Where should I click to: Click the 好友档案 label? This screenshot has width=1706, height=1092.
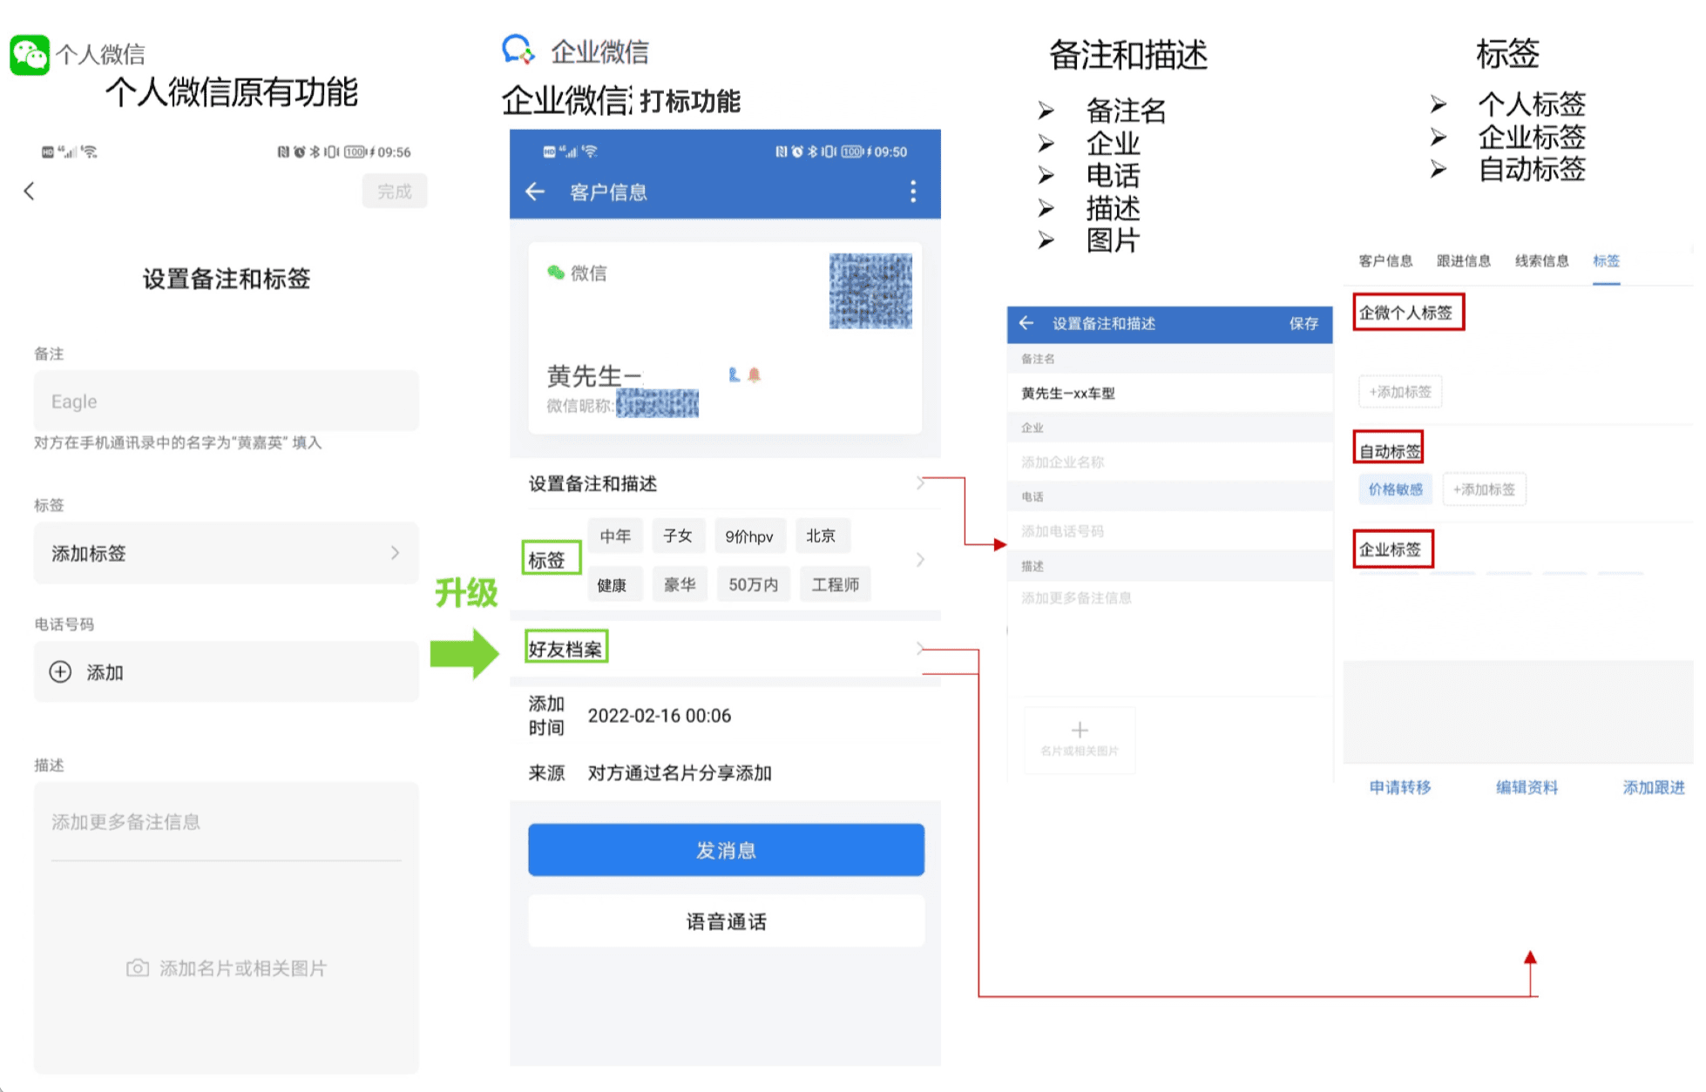tap(565, 649)
